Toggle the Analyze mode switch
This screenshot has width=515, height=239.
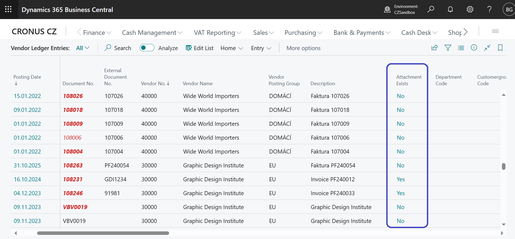[147, 48]
